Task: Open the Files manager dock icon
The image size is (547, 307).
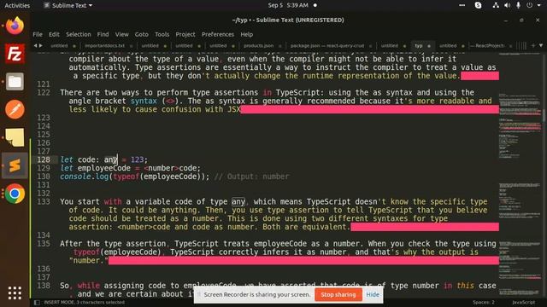Action: pos(15,82)
